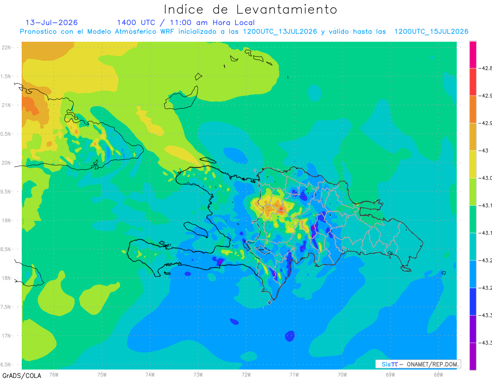Image resolution: width=492 pixels, height=380 pixels.
Task: Click the red colorbar segment
Action: (473, 82)
